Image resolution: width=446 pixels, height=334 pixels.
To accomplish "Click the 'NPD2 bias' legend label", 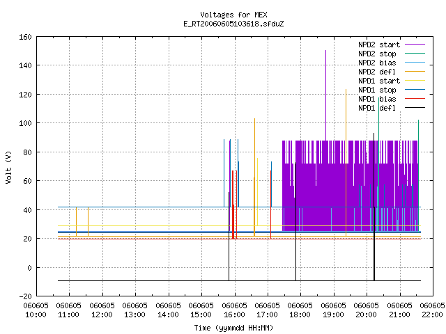I will [x=377, y=63].
